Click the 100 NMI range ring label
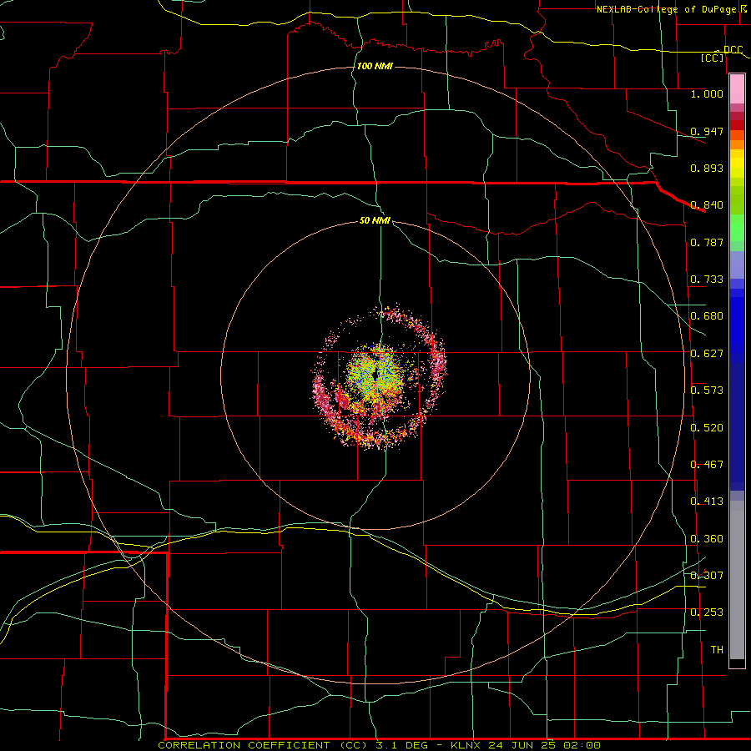This screenshot has width=751, height=751. point(375,66)
